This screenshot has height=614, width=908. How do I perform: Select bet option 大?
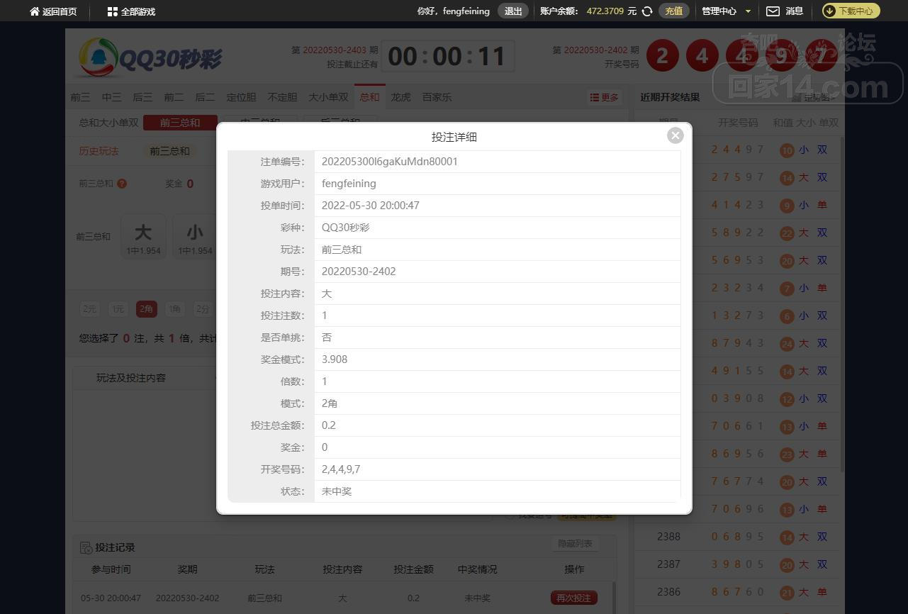point(143,236)
